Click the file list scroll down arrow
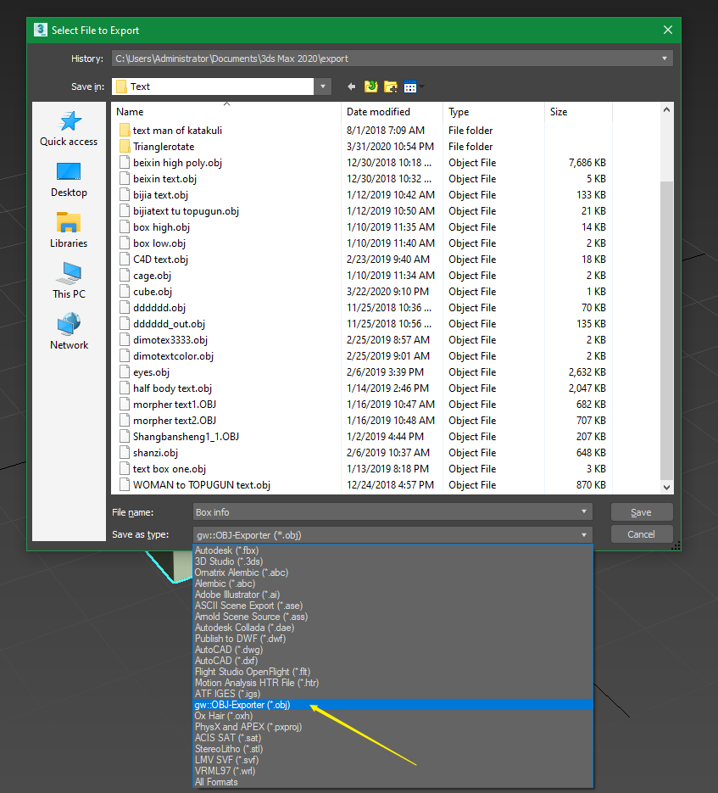The image size is (718, 793). (666, 488)
